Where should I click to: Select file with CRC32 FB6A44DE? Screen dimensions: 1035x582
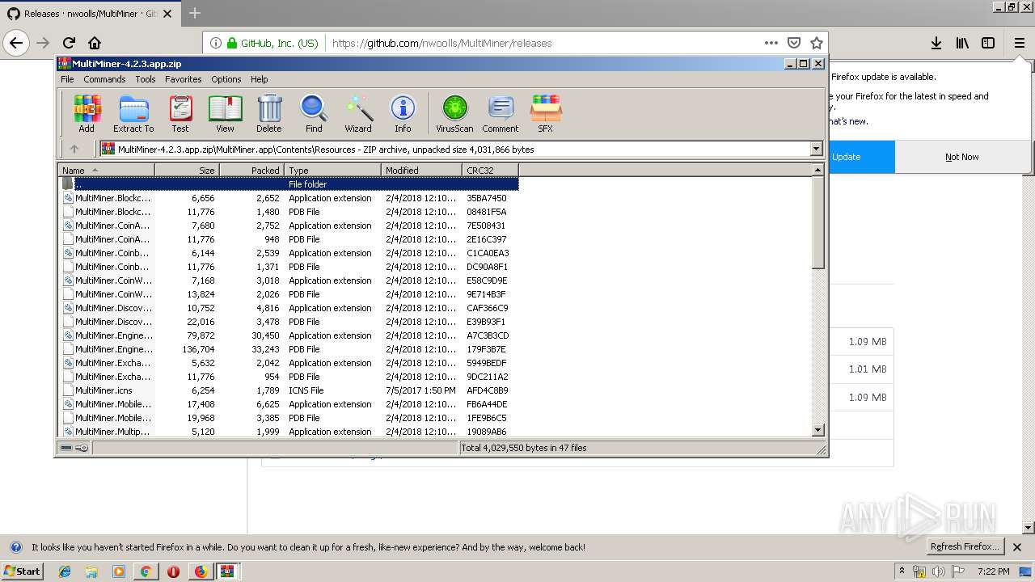[289, 404]
